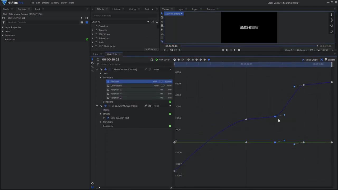
Task: Add a behavior to BLACK WIDOW layer
Action: 170,126
